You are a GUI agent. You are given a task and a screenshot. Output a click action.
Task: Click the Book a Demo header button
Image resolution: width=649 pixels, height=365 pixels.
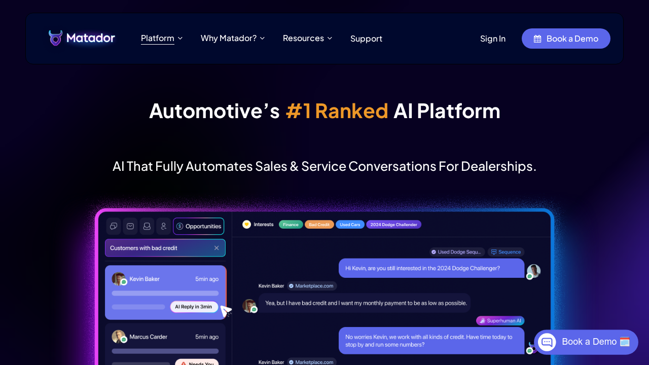coord(566,39)
